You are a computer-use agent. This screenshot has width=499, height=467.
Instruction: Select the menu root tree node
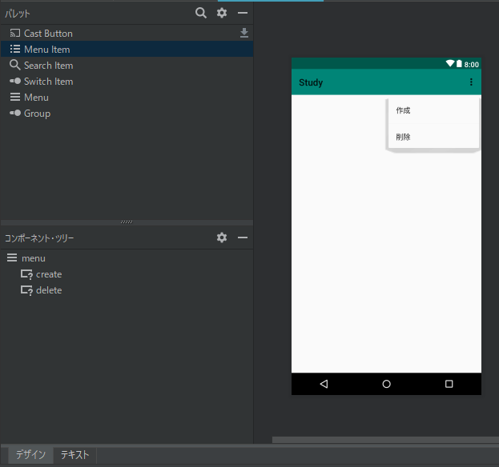coord(33,258)
